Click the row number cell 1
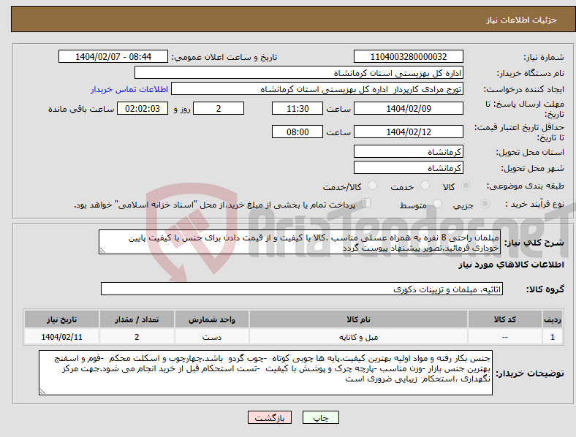The height and width of the screenshot is (437, 576). pos(553,337)
